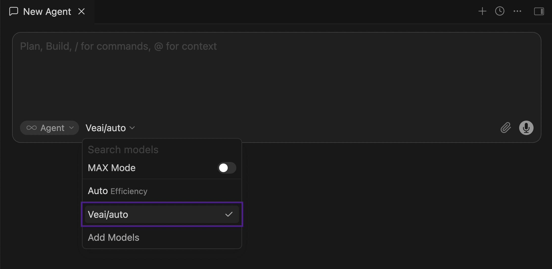Image resolution: width=552 pixels, height=269 pixels.
Task: Select the Veai/auto model entry
Action: click(162, 214)
